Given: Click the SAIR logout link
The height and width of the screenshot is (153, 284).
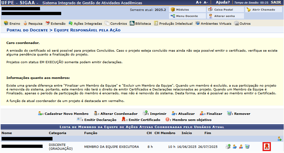Looking at the screenshot, I should [276, 2].
